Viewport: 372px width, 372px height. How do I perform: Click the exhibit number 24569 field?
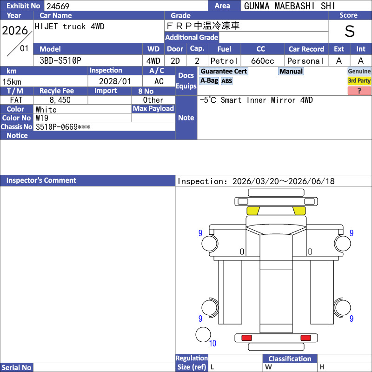(126, 6)
